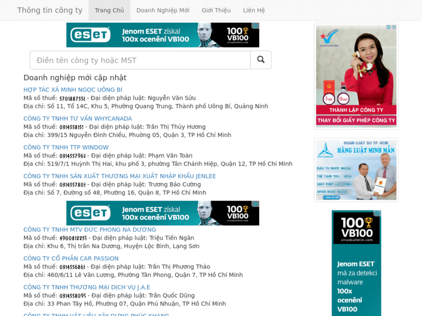Click the vertical ESET VB100 sidebar ad
The height and width of the screenshot is (316, 422).
(356, 263)
